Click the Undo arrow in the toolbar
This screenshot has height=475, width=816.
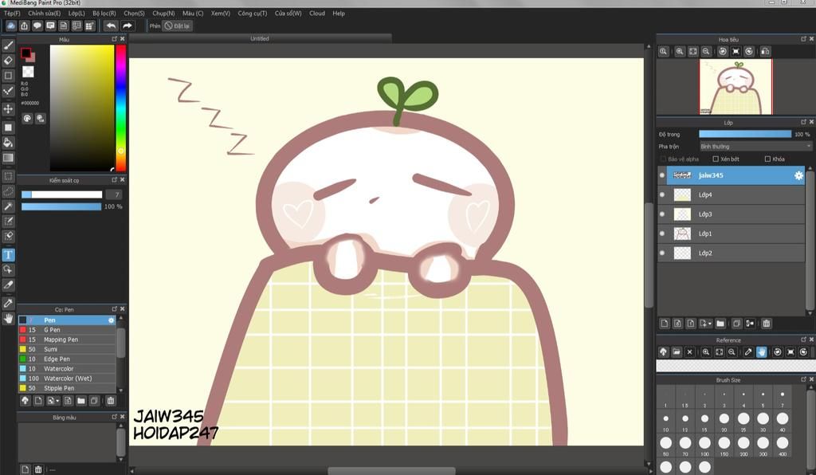tap(111, 26)
